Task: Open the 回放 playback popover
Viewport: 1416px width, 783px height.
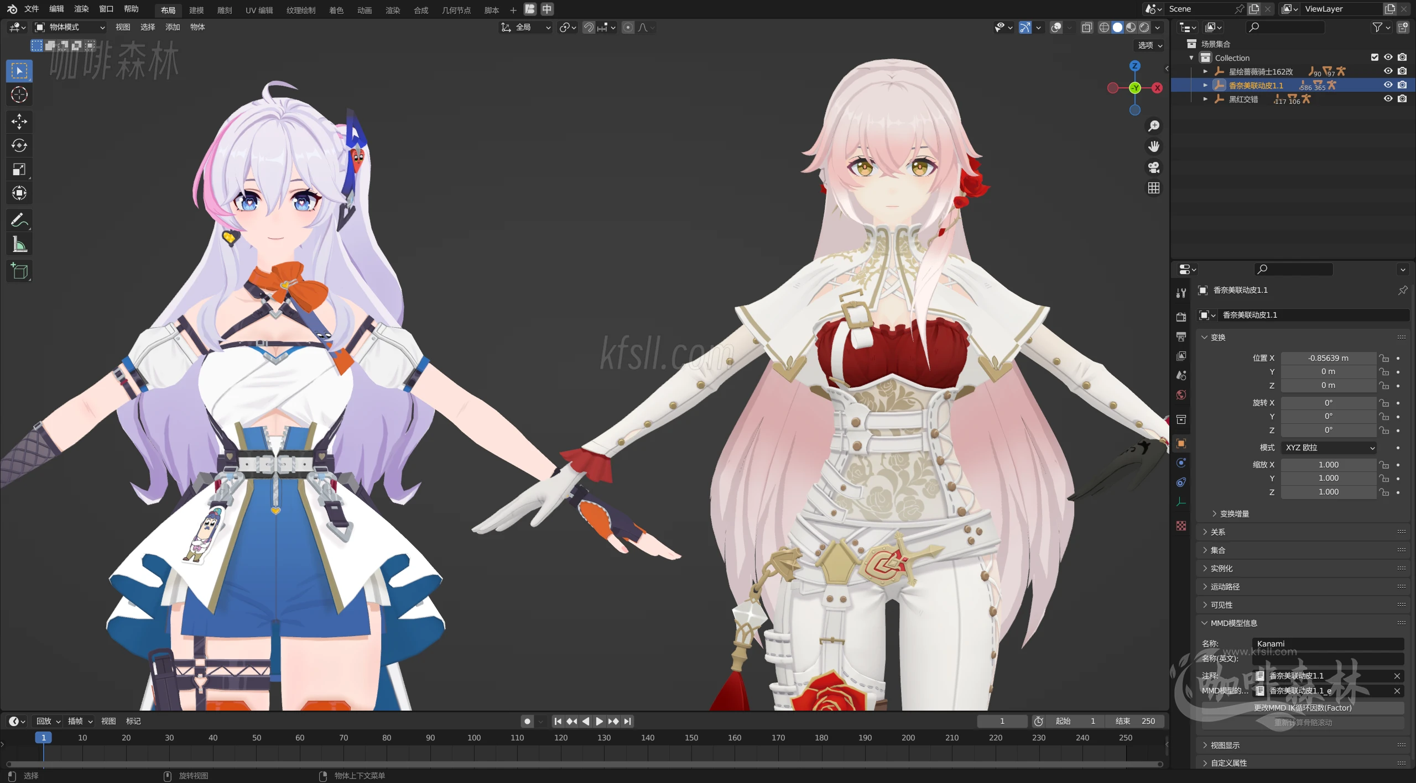Action: [48, 721]
